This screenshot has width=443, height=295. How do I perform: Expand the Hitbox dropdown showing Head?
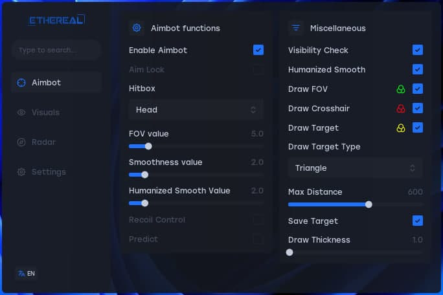pos(196,110)
